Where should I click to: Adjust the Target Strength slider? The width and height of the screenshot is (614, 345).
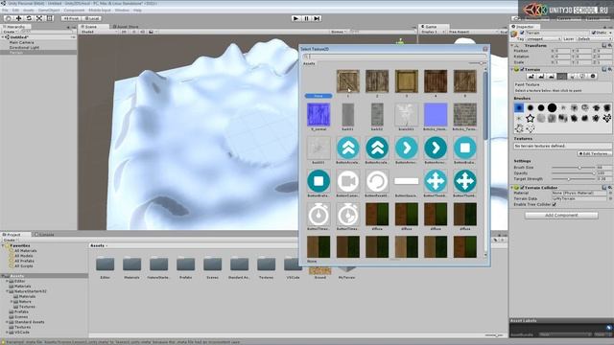(574, 179)
